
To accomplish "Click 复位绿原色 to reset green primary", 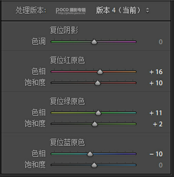I will coord(67,101).
